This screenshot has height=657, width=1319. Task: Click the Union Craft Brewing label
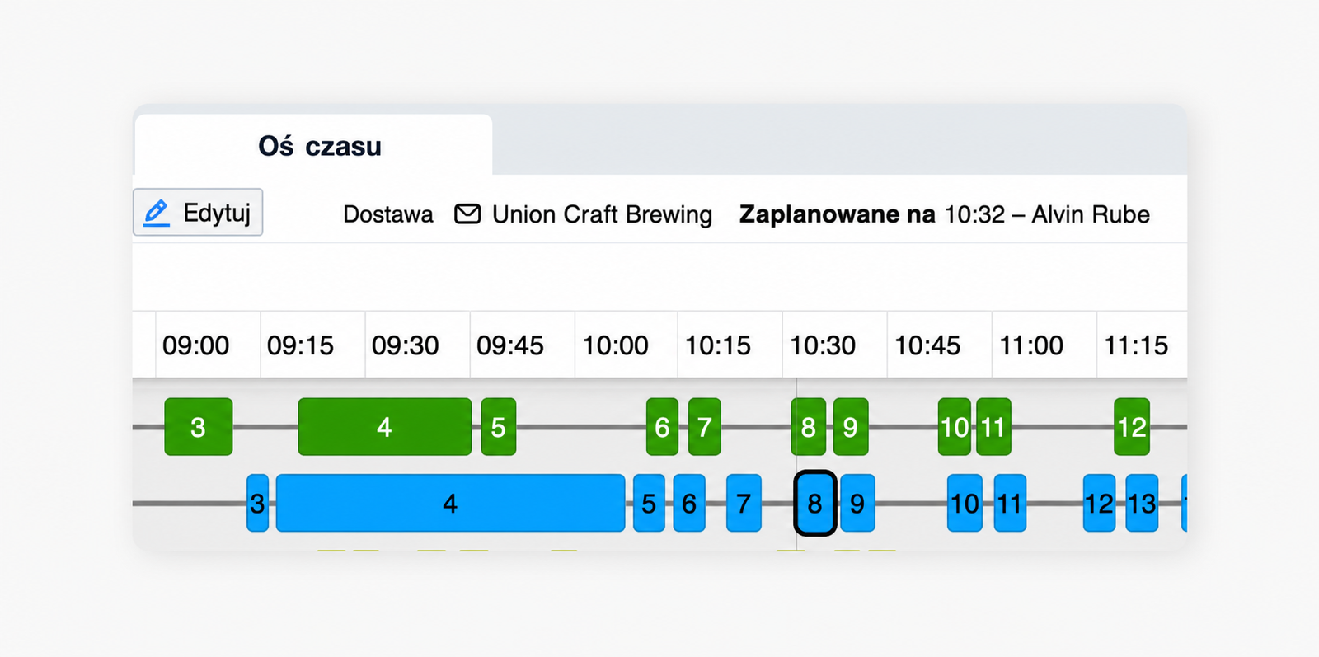tap(602, 214)
